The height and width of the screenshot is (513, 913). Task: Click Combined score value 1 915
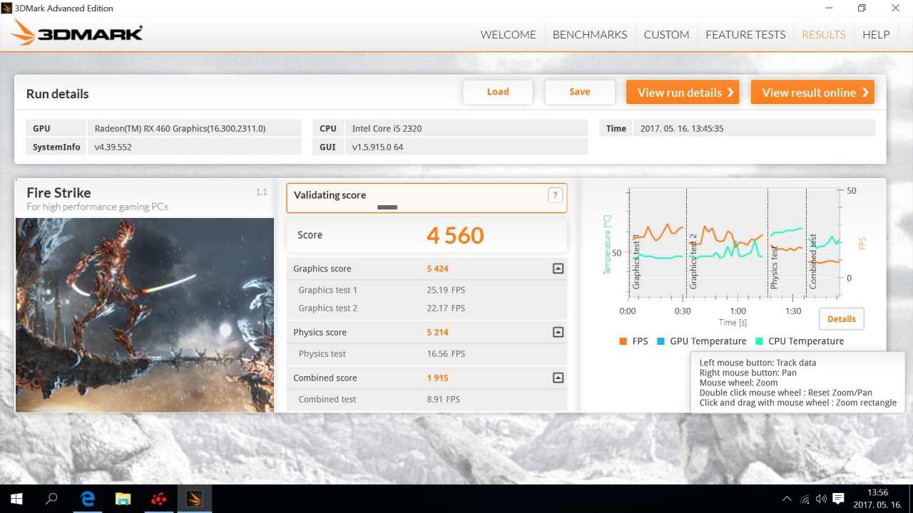point(437,378)
